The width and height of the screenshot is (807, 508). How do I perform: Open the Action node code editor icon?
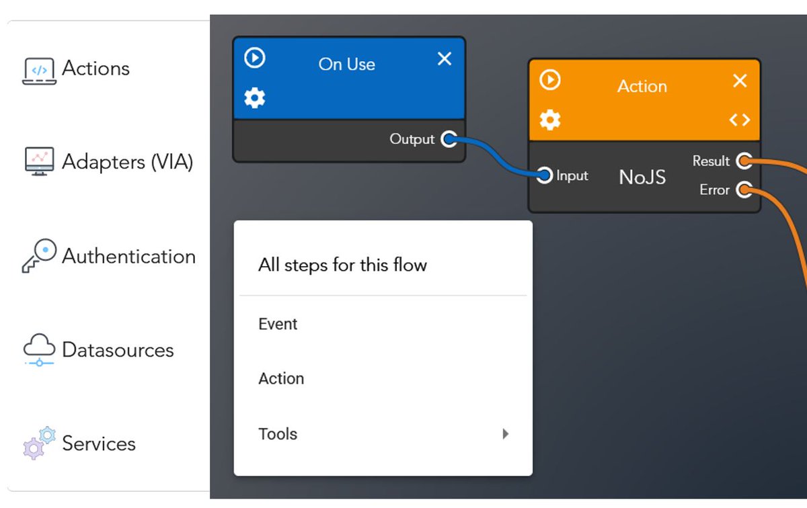pyautogui.click(x=740, y=120)
